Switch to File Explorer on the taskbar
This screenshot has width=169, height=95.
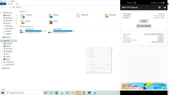(62, 93)
